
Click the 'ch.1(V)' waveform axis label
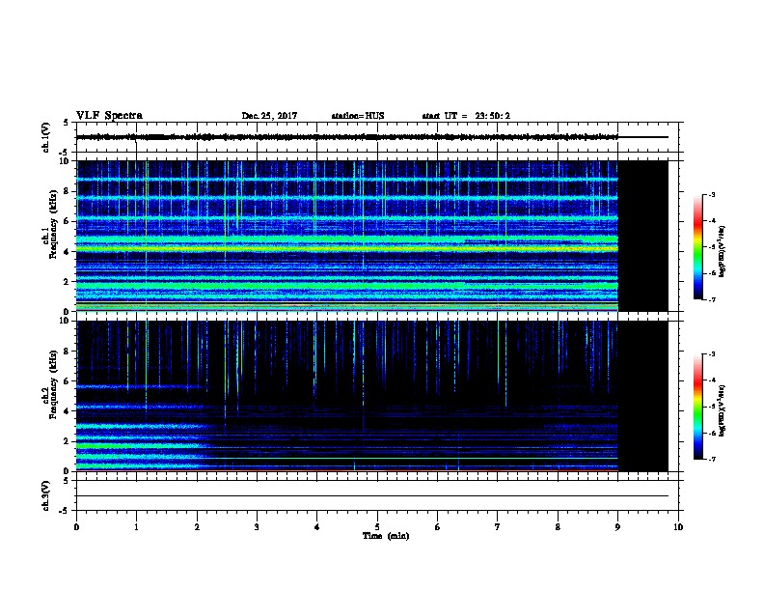tap(46, 137)
